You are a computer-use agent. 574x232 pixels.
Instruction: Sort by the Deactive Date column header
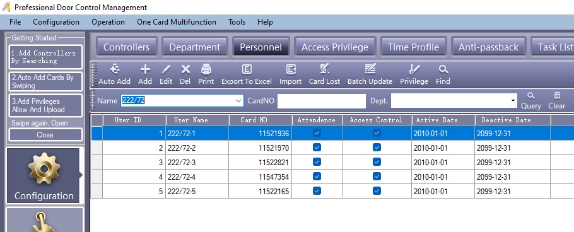point(513,120)
